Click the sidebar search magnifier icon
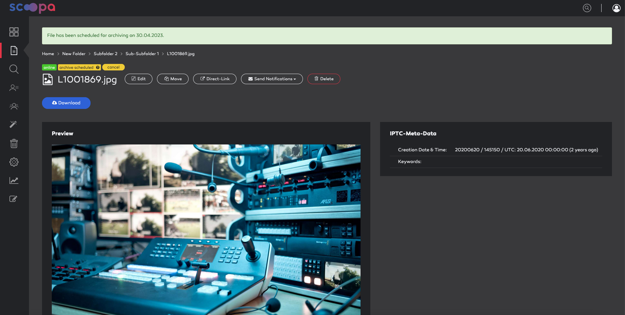The image size is (625, 315). click(14, 69)
